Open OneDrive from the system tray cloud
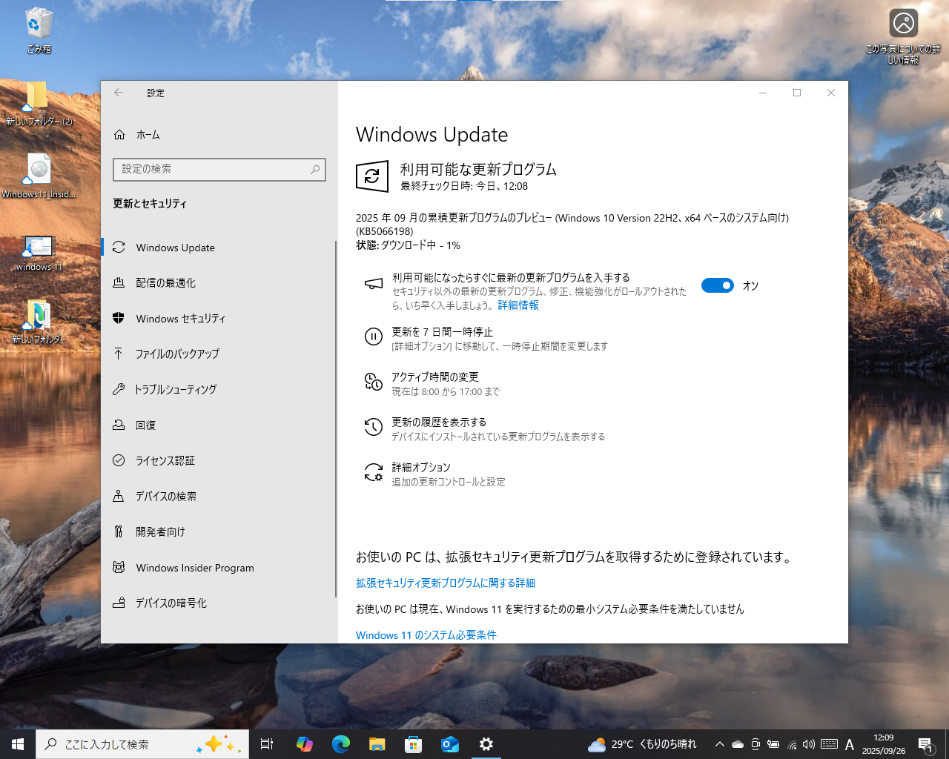 [737, 744]
